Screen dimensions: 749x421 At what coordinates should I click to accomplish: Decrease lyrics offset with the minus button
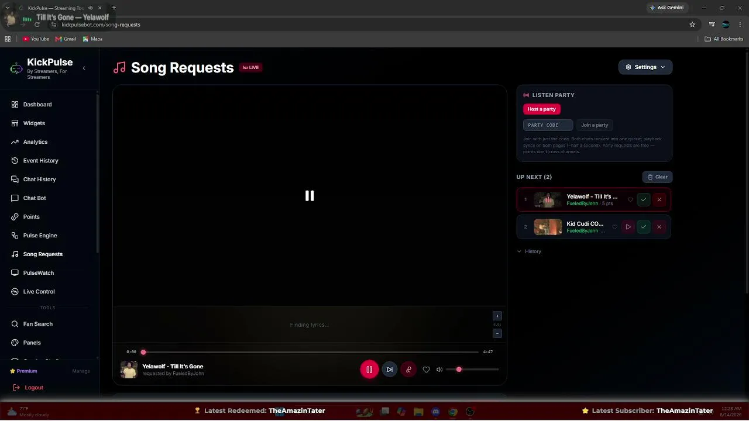tap(497, 333)
